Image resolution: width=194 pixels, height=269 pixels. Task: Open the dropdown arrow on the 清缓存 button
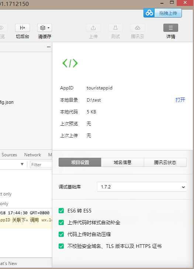pyautogui.click(x=49, y=28)
